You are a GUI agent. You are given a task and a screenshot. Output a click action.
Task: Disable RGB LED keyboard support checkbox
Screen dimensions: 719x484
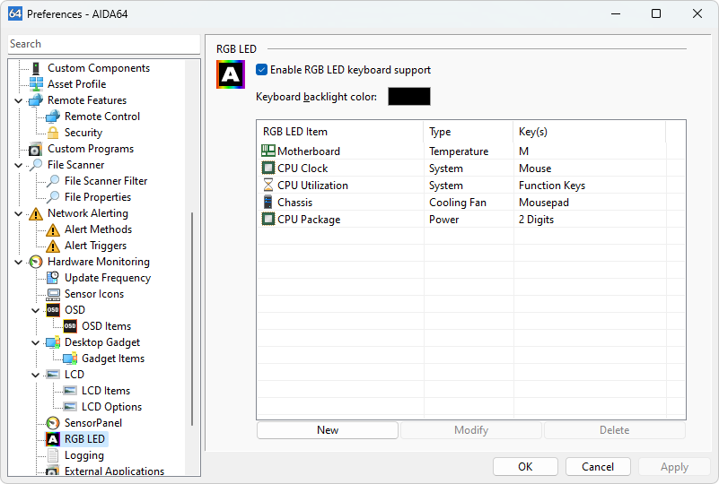(262, 70)
